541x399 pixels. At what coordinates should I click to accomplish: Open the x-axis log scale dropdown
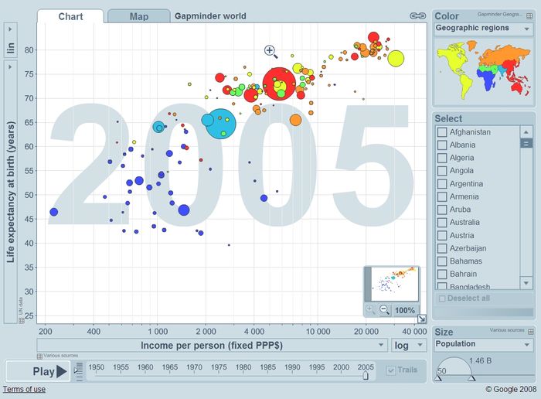409,345
